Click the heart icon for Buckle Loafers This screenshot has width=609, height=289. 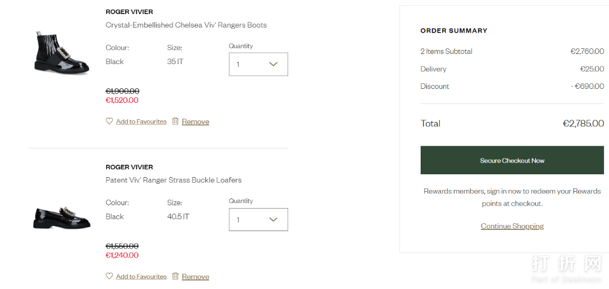click(x=109, y=276)
